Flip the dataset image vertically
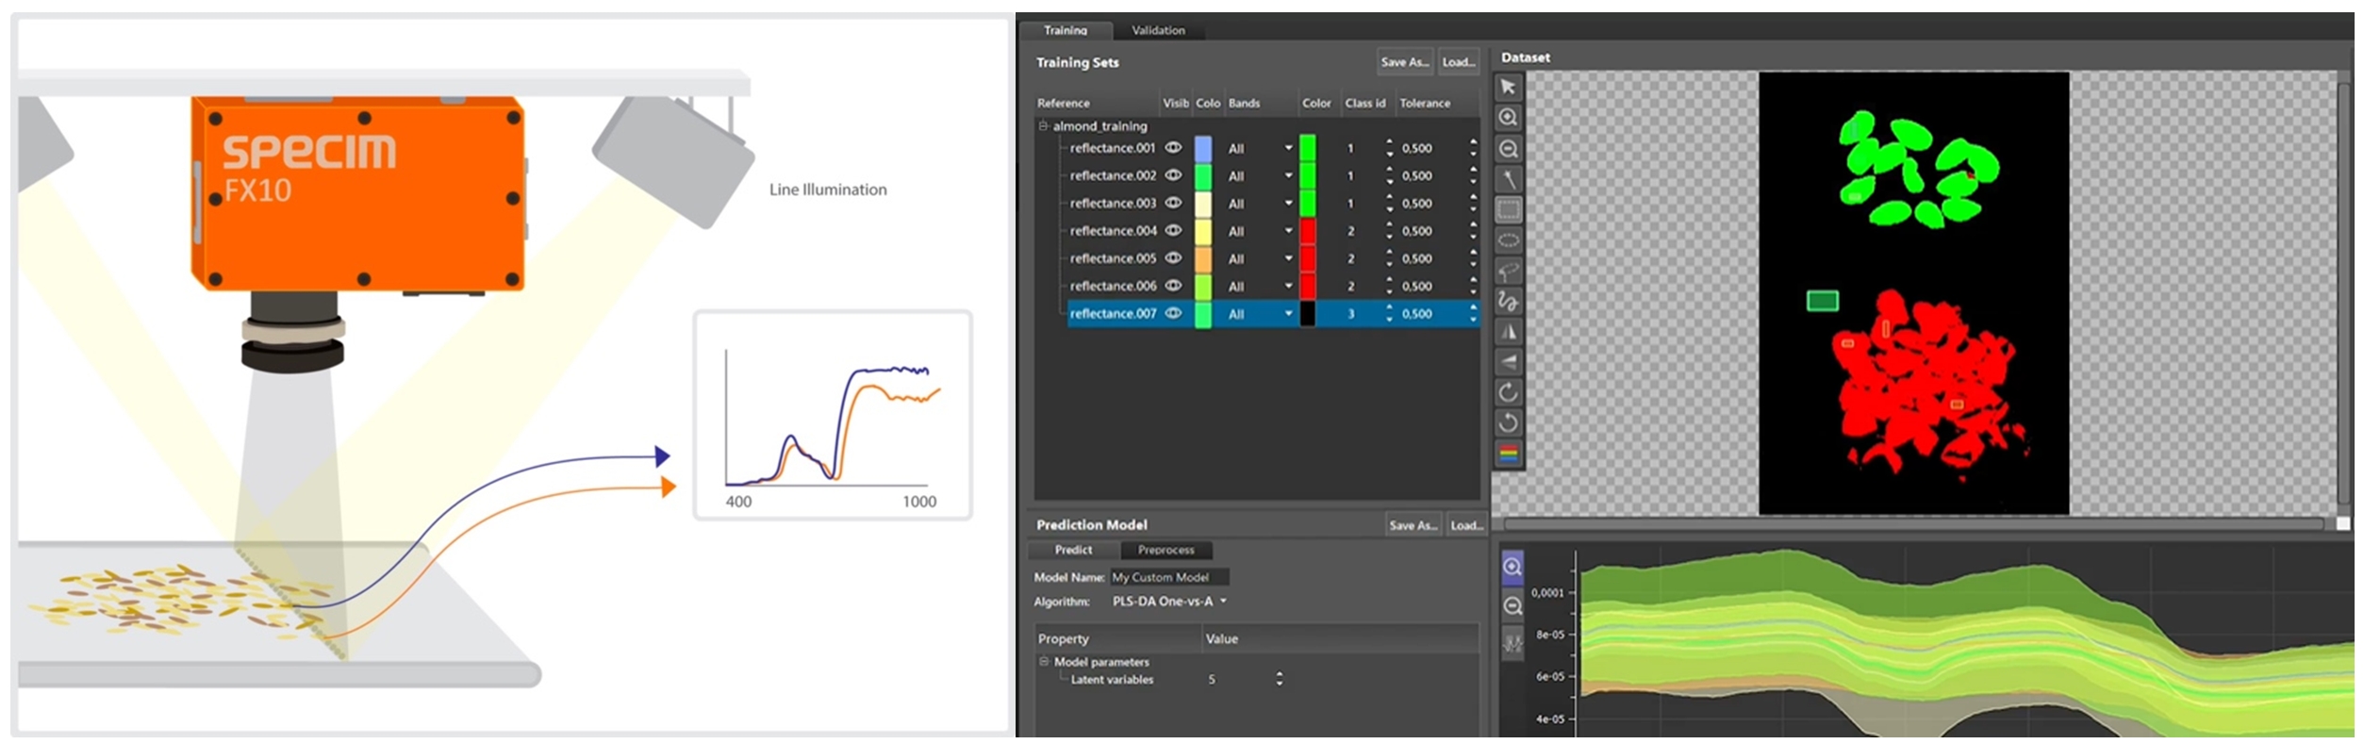2364x744 pixels. pyautogui.click(x=1508, y=362)
